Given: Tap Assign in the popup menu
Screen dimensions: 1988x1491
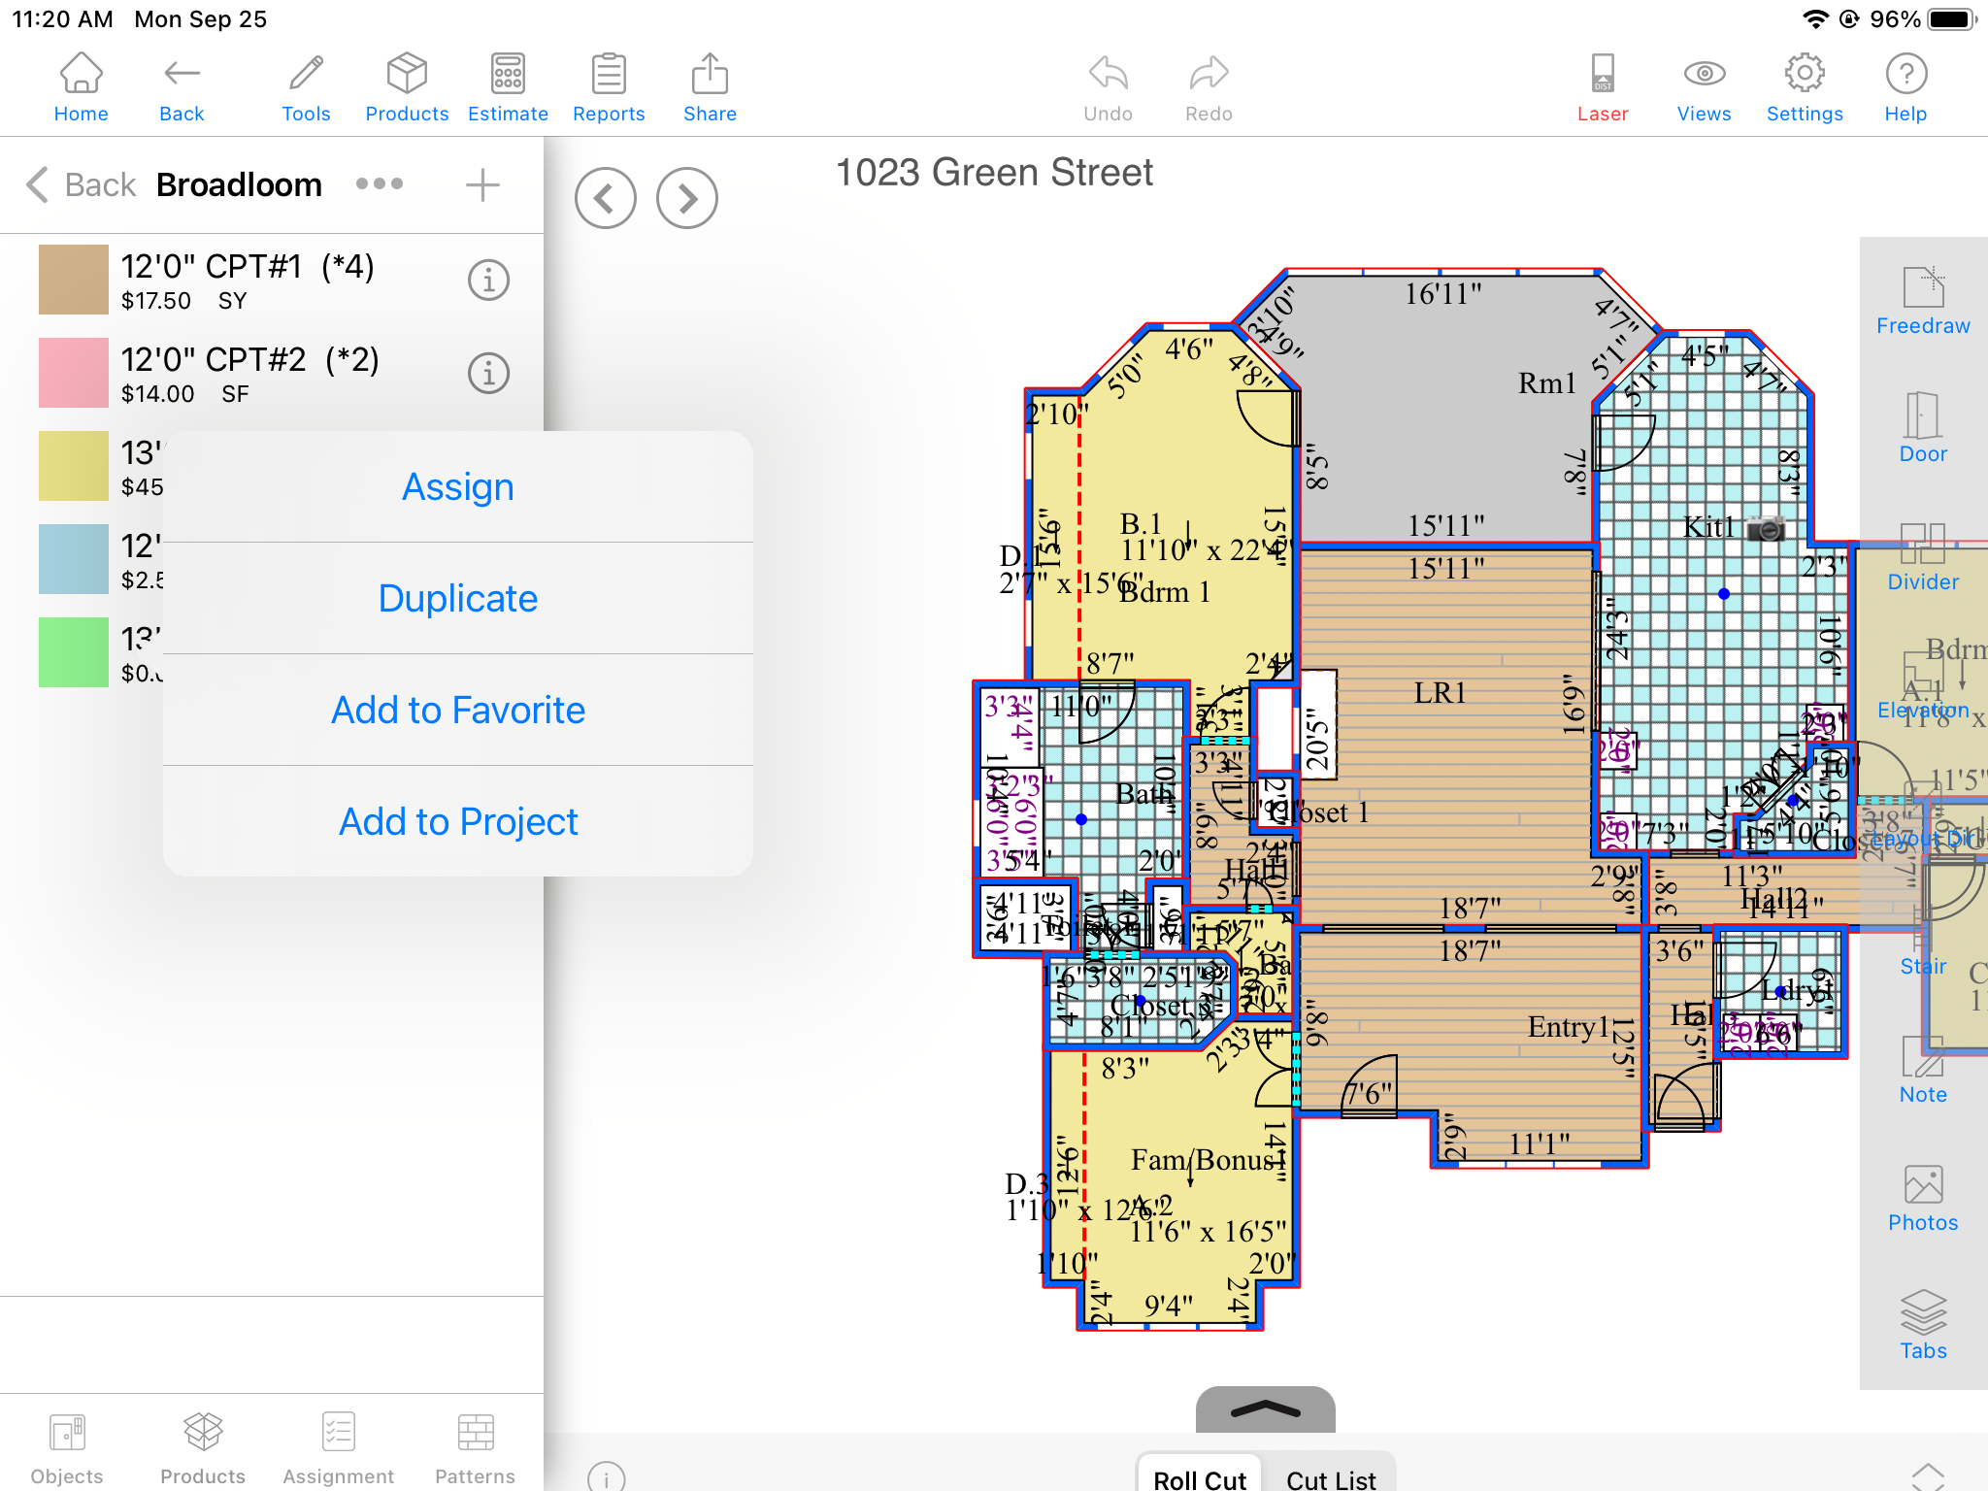Looking at the screenshot, I should (458, 487).
